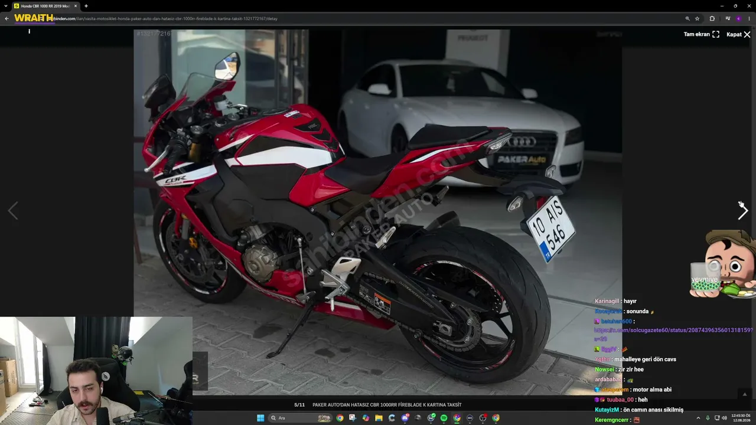Open the x.com solcugazete60 link in chat
Screen dimensions: 756x425
673,334
